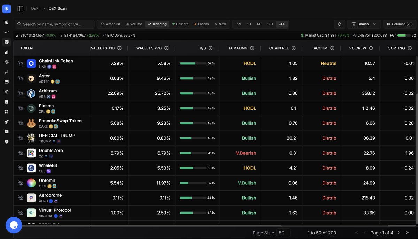Toggle the sidebar panel icon
The image size is (418, 239).
click(x=21, y=8)
